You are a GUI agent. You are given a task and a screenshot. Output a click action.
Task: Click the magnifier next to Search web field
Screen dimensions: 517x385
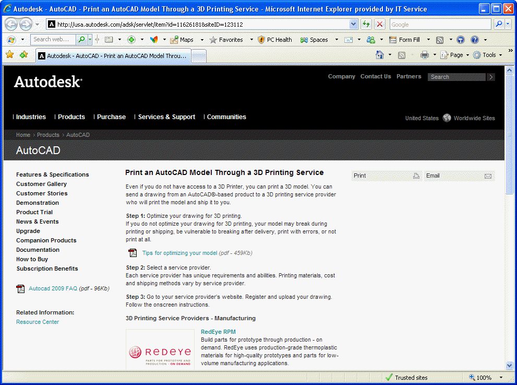click(81, 40)
